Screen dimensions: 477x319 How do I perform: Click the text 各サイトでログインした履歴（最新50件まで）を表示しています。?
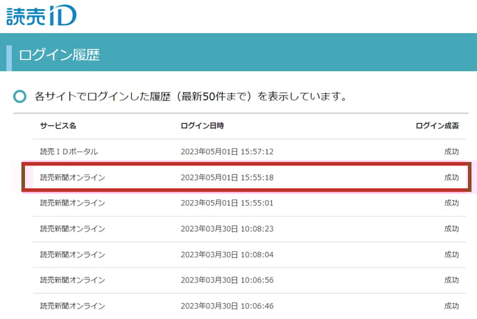click(x=191, y=96)
